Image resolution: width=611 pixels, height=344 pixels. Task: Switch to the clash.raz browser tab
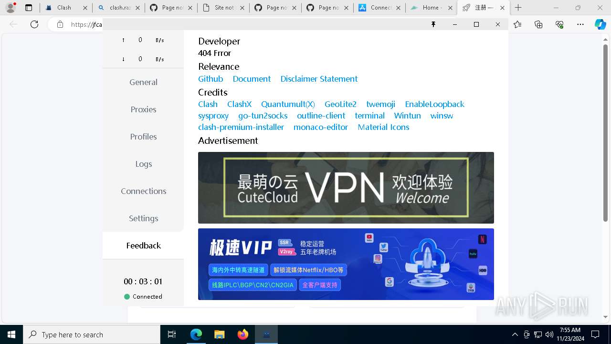tap(119, 8)
